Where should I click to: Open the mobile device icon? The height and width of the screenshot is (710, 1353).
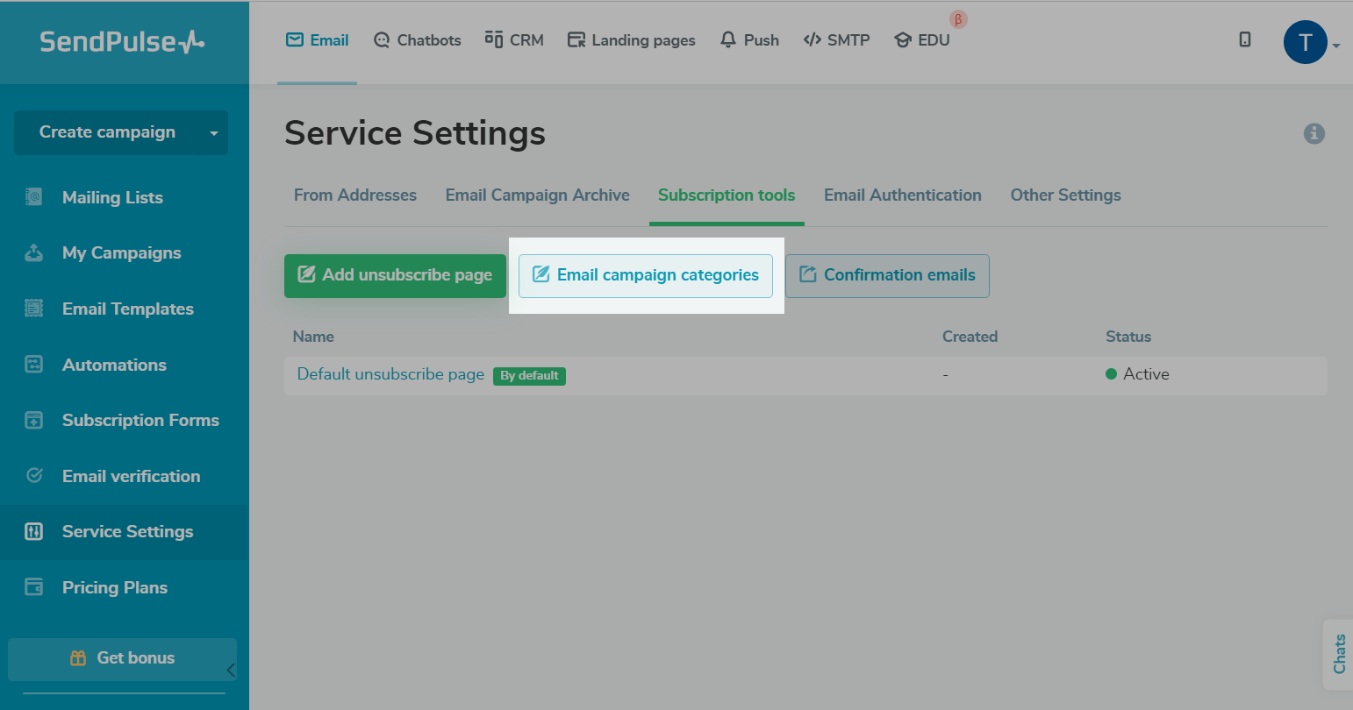pyautogui.click(x=1244, y=39)
